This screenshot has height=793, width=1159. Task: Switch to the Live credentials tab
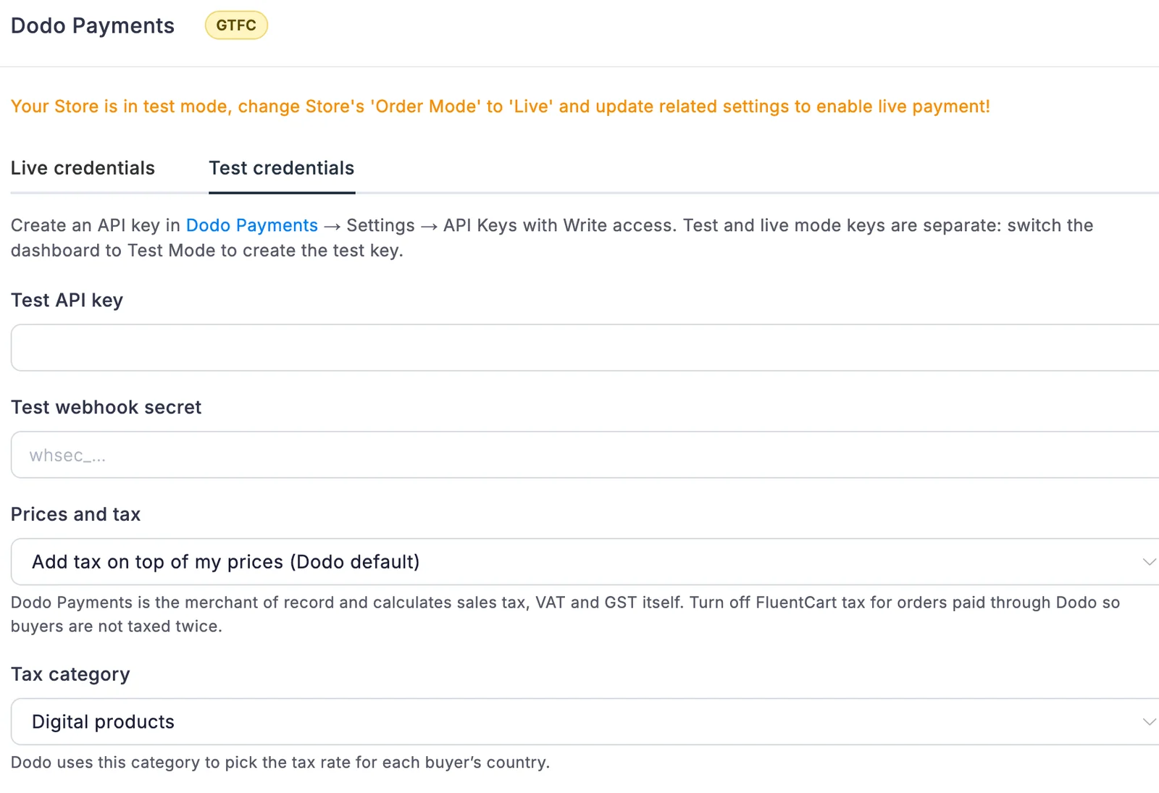[83, 168]
